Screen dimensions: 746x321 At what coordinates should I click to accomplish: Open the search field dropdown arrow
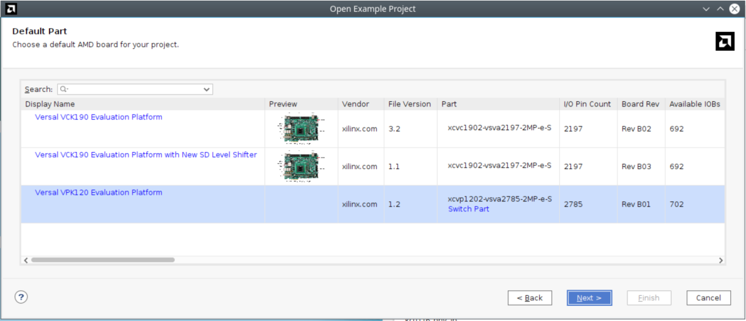(207, 89)
